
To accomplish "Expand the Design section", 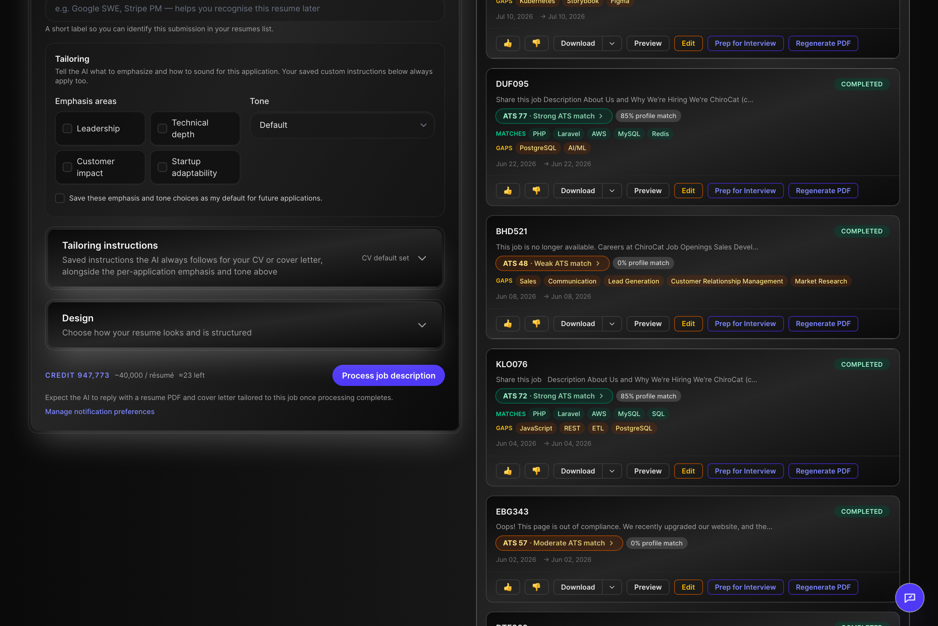I will [245, 325].
